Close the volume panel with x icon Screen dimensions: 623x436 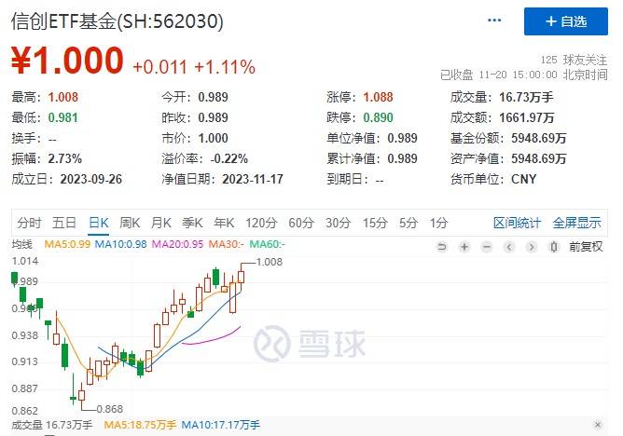click(x=598, y=425)
